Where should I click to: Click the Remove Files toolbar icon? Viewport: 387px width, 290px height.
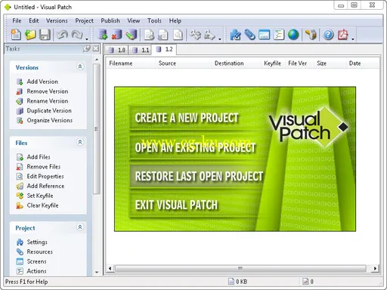click(163, 35)
